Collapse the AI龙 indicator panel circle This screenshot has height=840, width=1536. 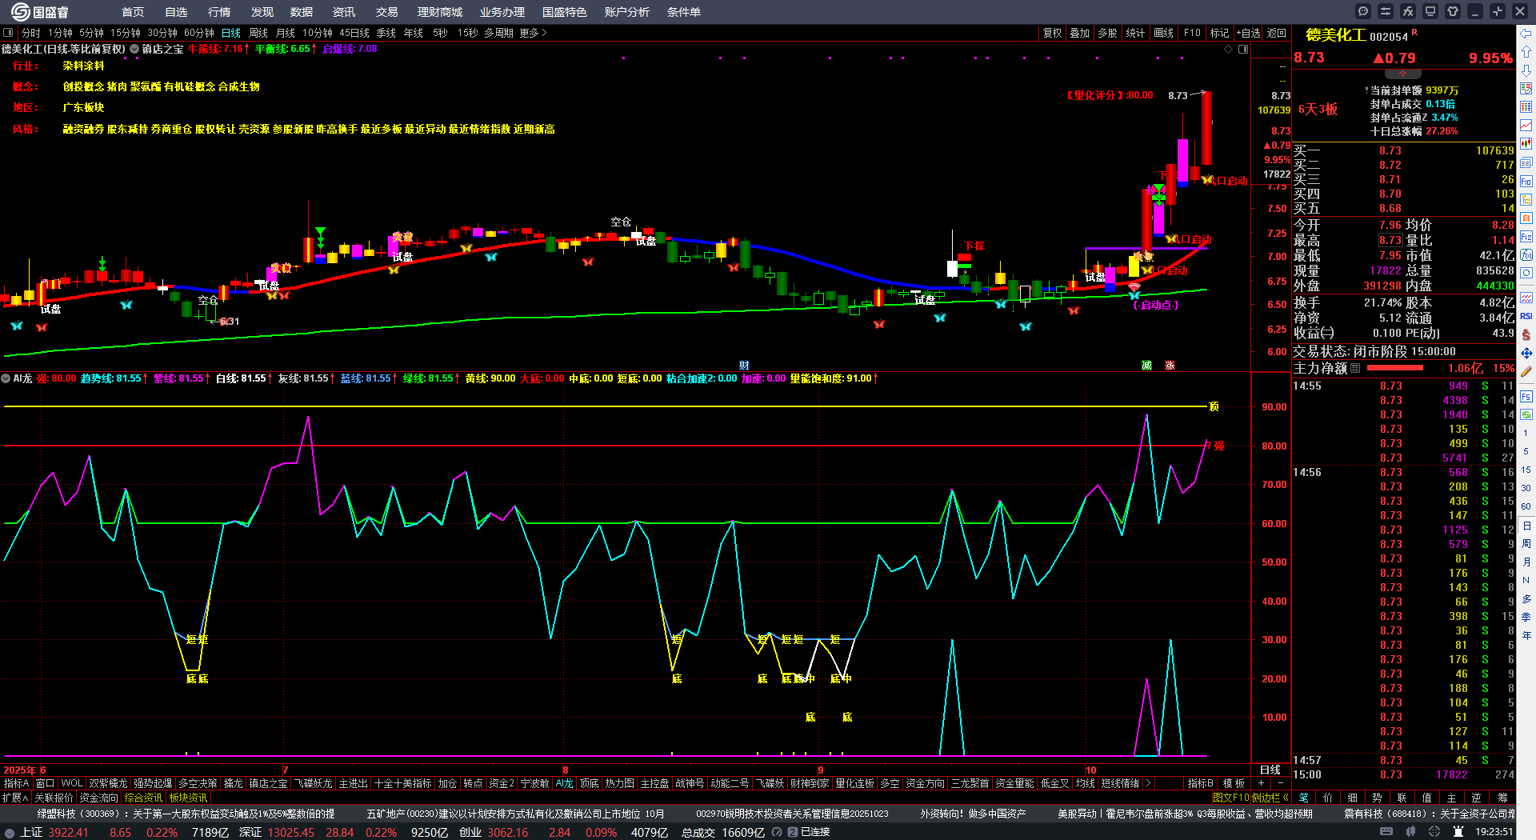[x=6, y=378]
